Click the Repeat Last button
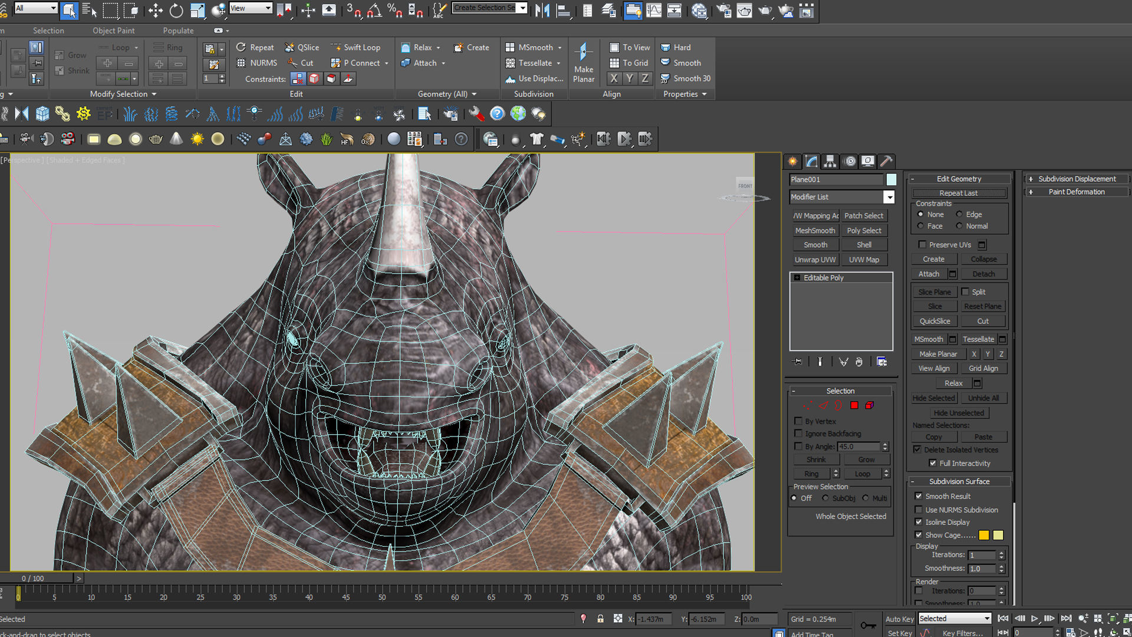Screen dimensions: 1132x637 pyautogui.click(x=959, y=193)
